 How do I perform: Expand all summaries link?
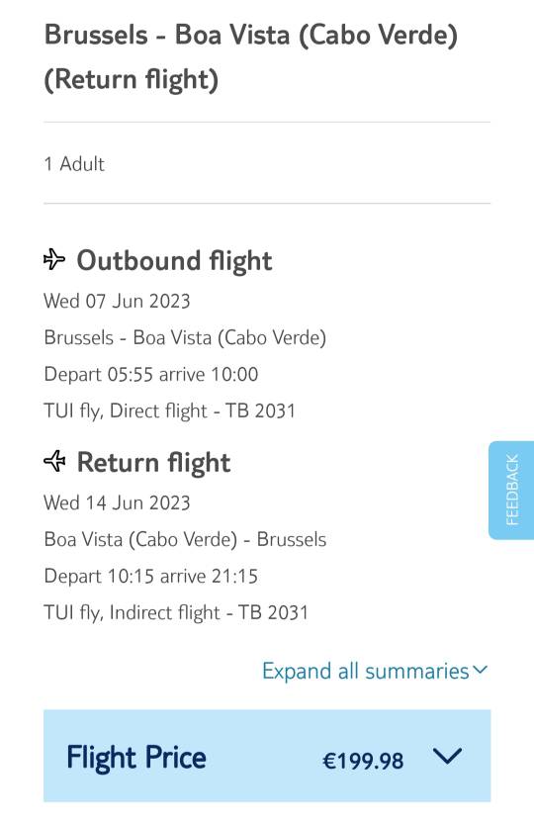click(x=366, y=672)
